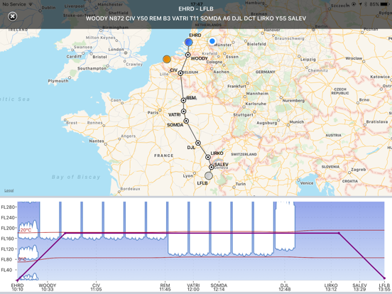Tap the blue current location dot
Image resolution: width=392 pixels, height=294 pixels.
(x=212, y=41)
